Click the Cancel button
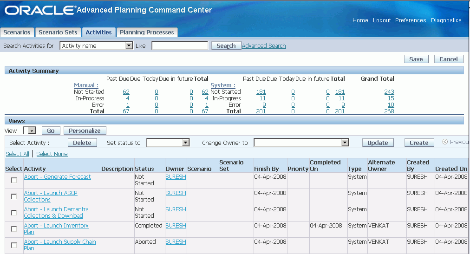The image size is (470, 254). [x=449, y=59]
